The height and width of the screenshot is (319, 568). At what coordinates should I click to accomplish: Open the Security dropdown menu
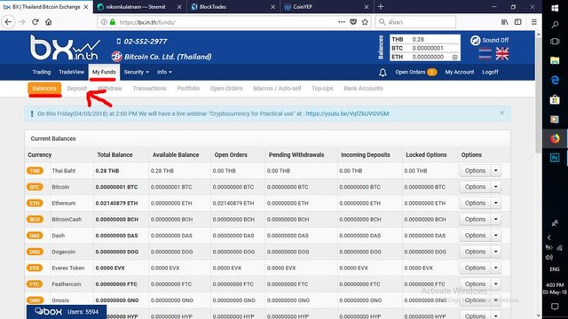click(136, 72)
